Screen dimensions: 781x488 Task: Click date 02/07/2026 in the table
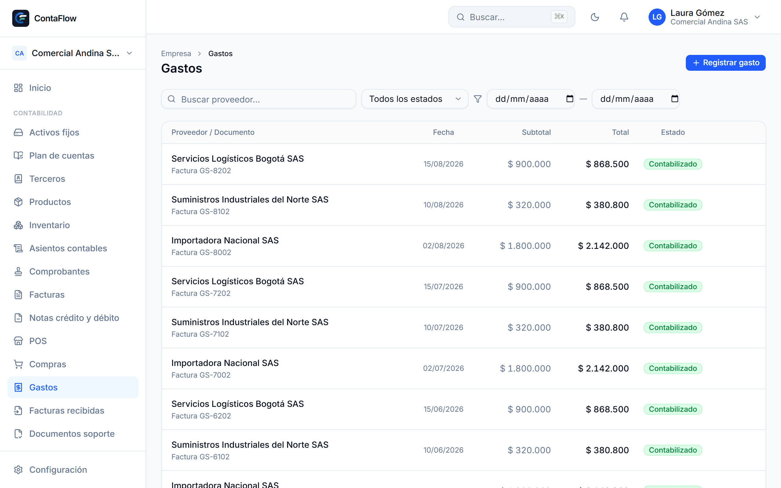click(443, 368)
